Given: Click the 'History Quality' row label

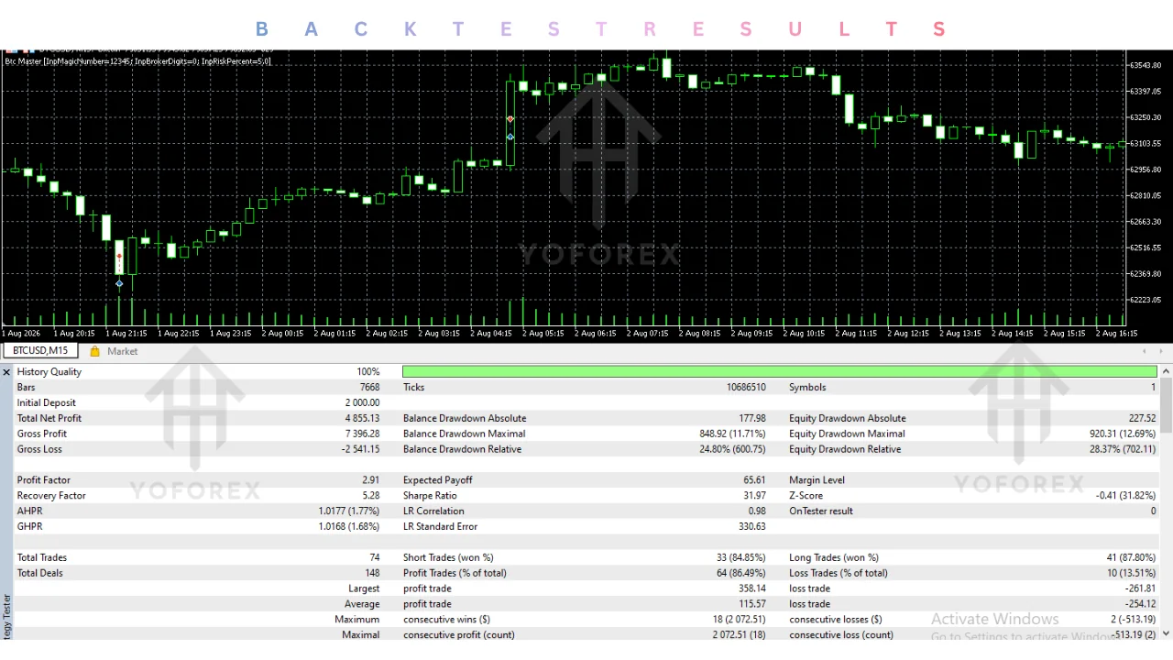Looking at the screenshot, I should point(49,371).
